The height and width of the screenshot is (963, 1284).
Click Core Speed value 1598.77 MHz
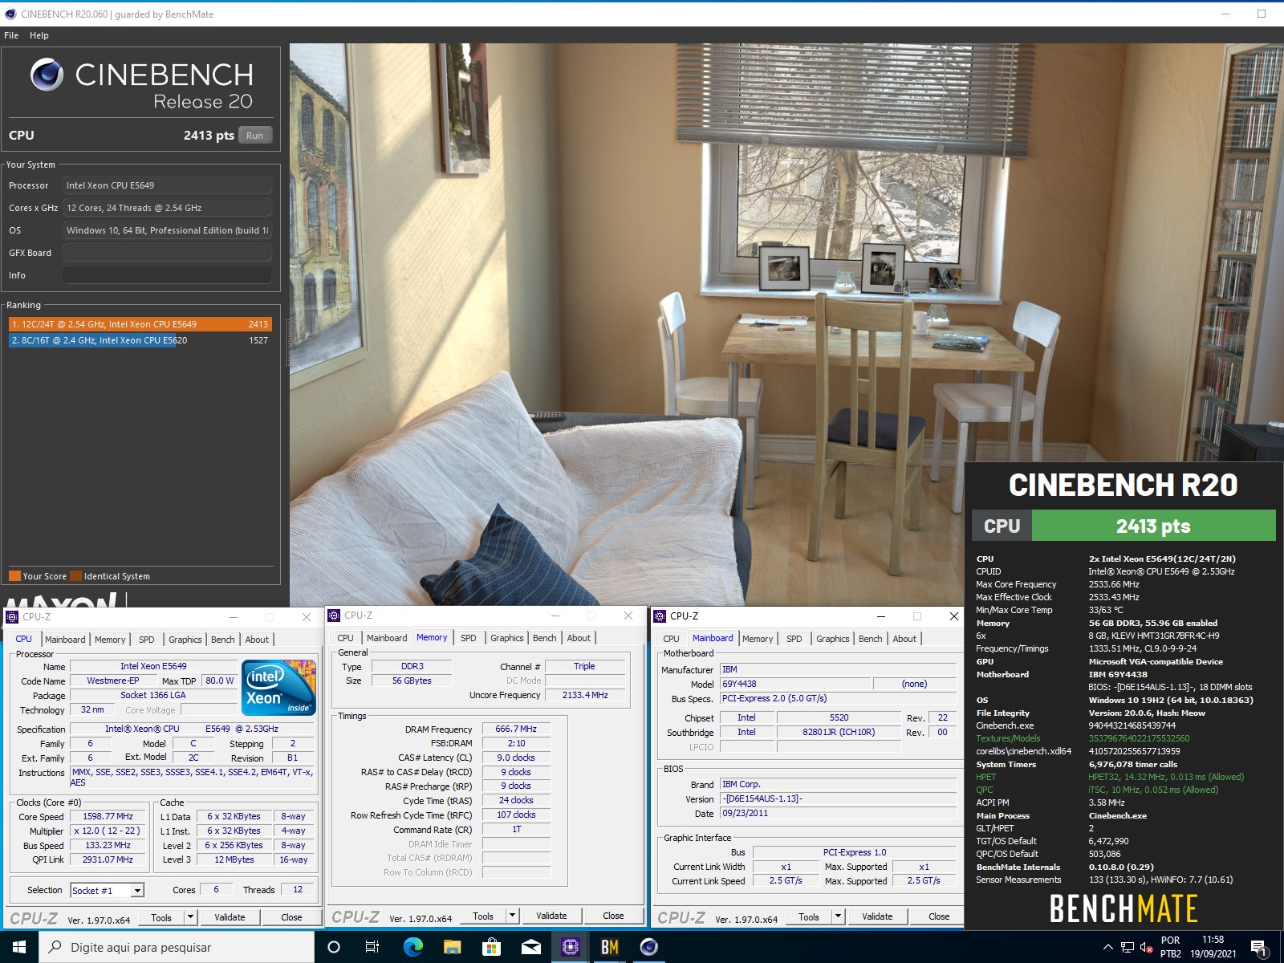pyautogui.click(x=108, y=816)
